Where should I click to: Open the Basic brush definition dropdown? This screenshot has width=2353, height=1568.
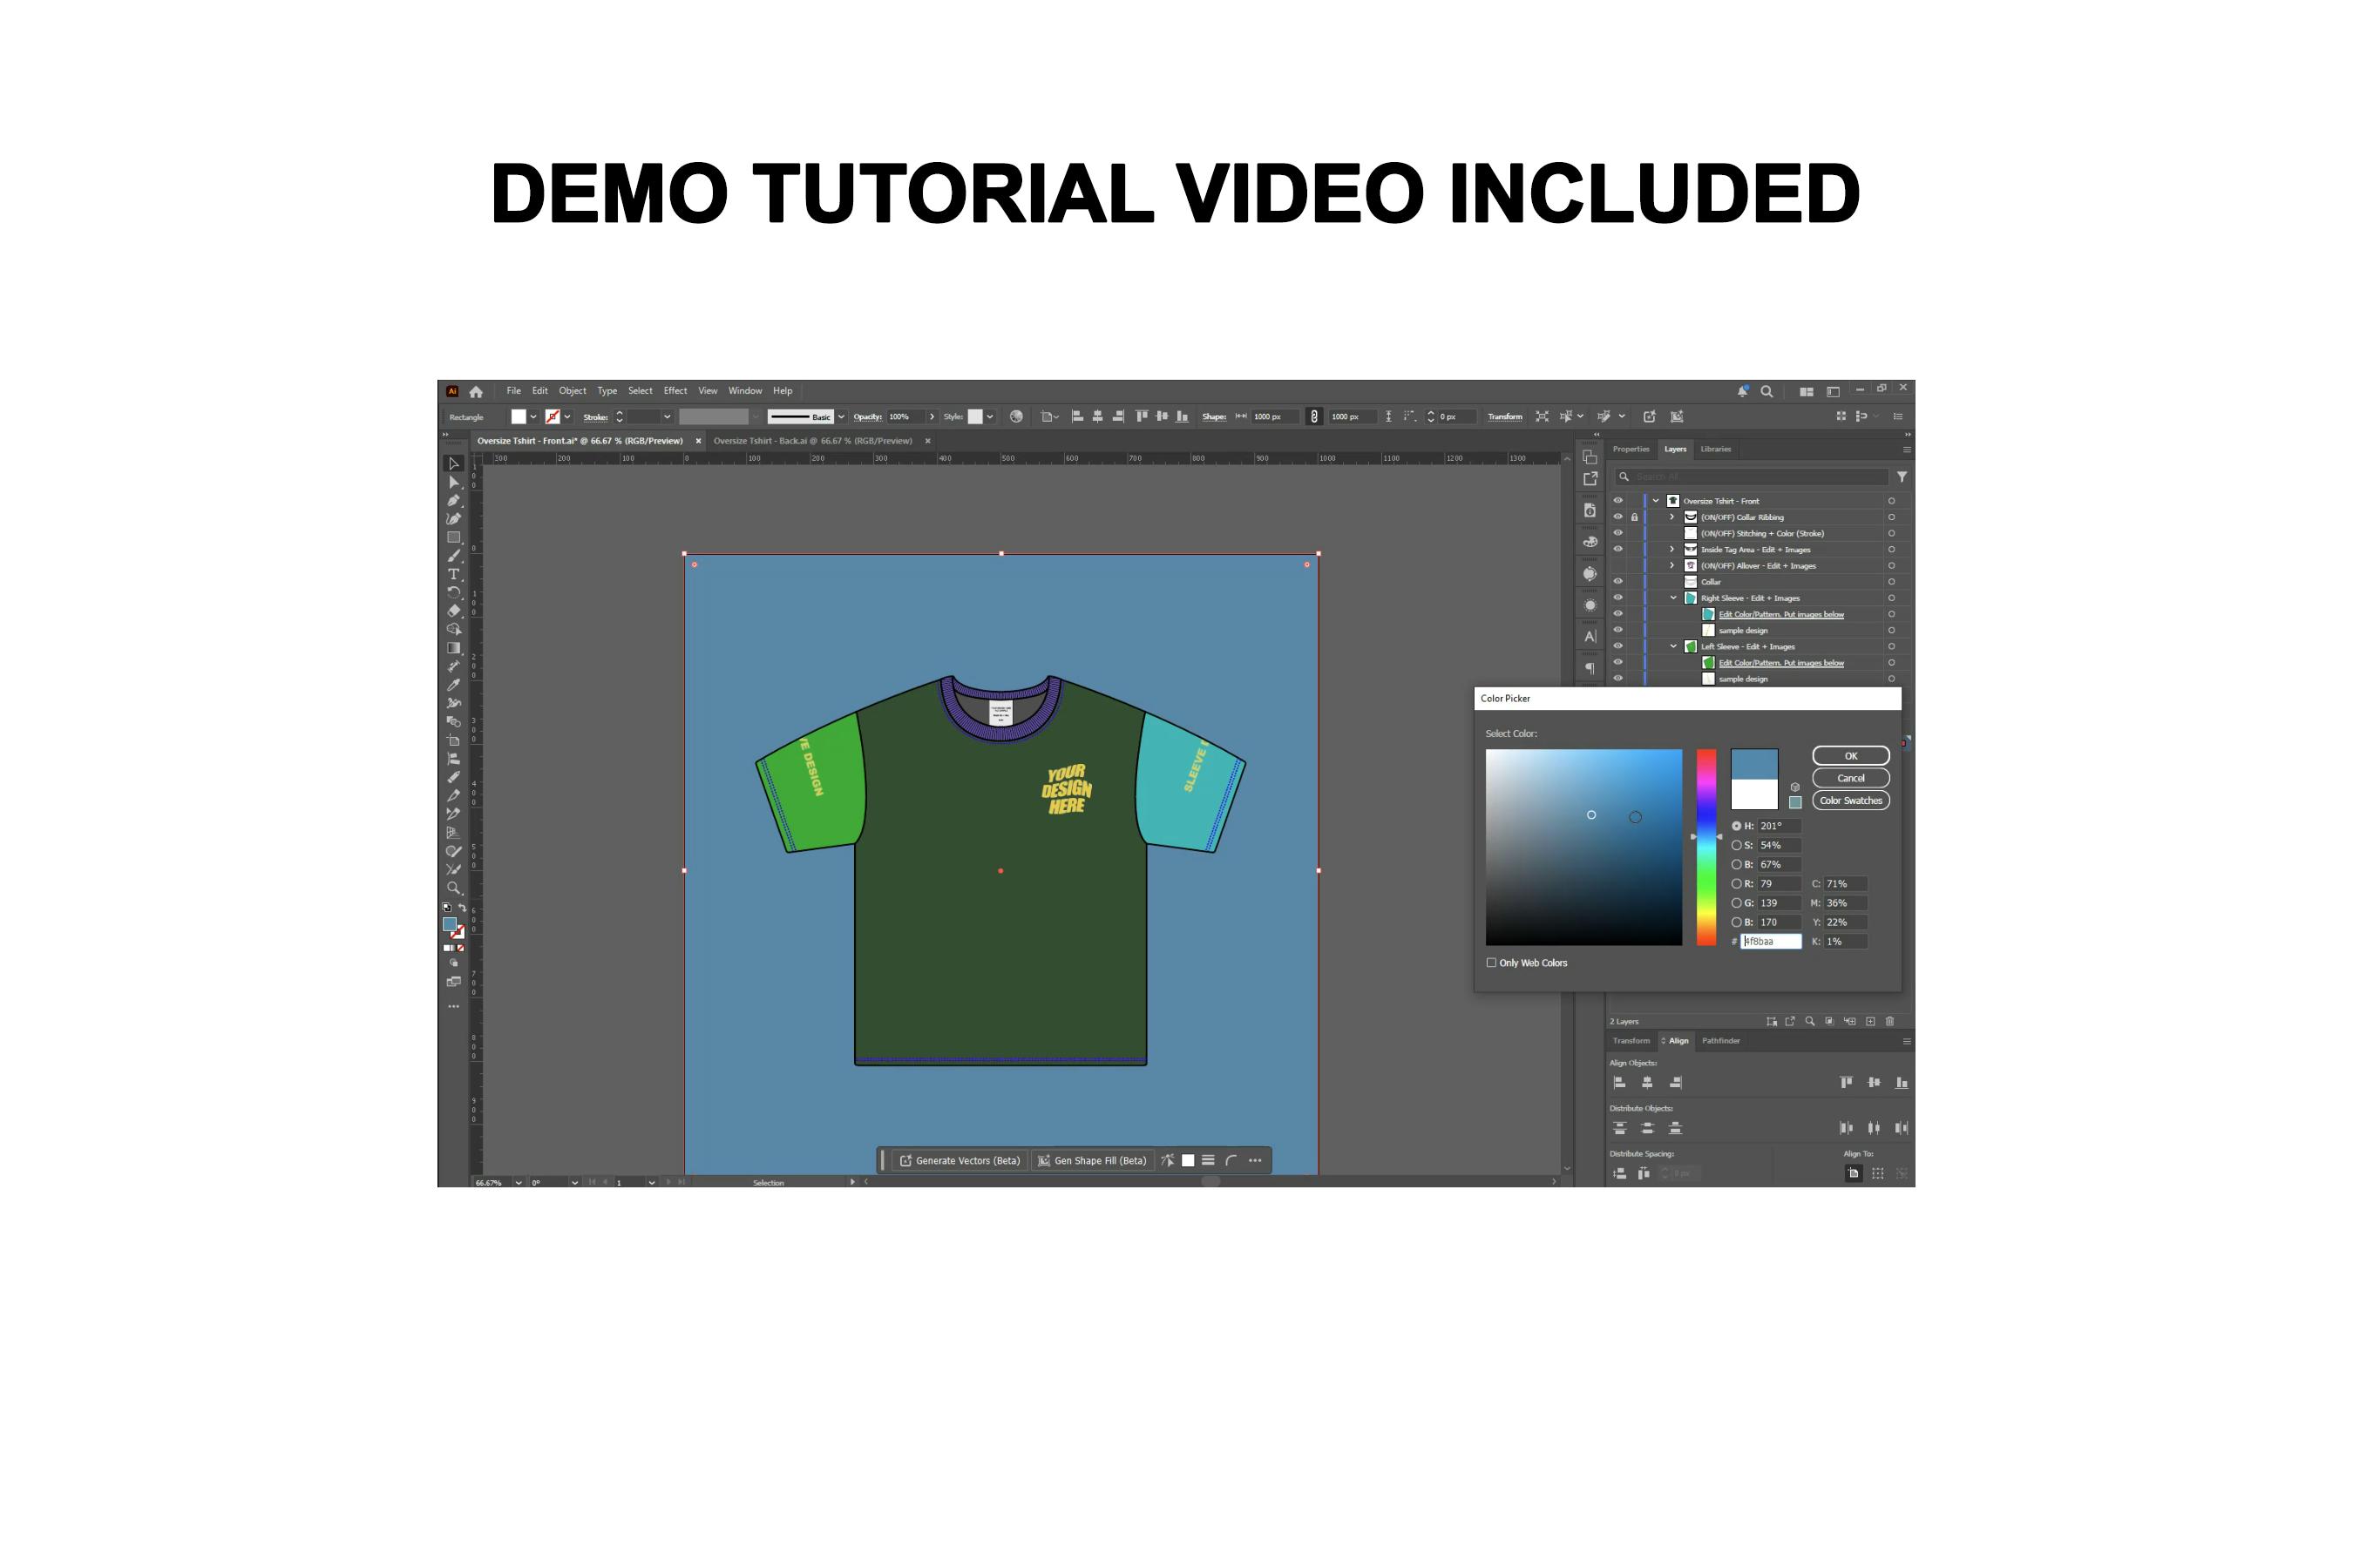(840, 417)
